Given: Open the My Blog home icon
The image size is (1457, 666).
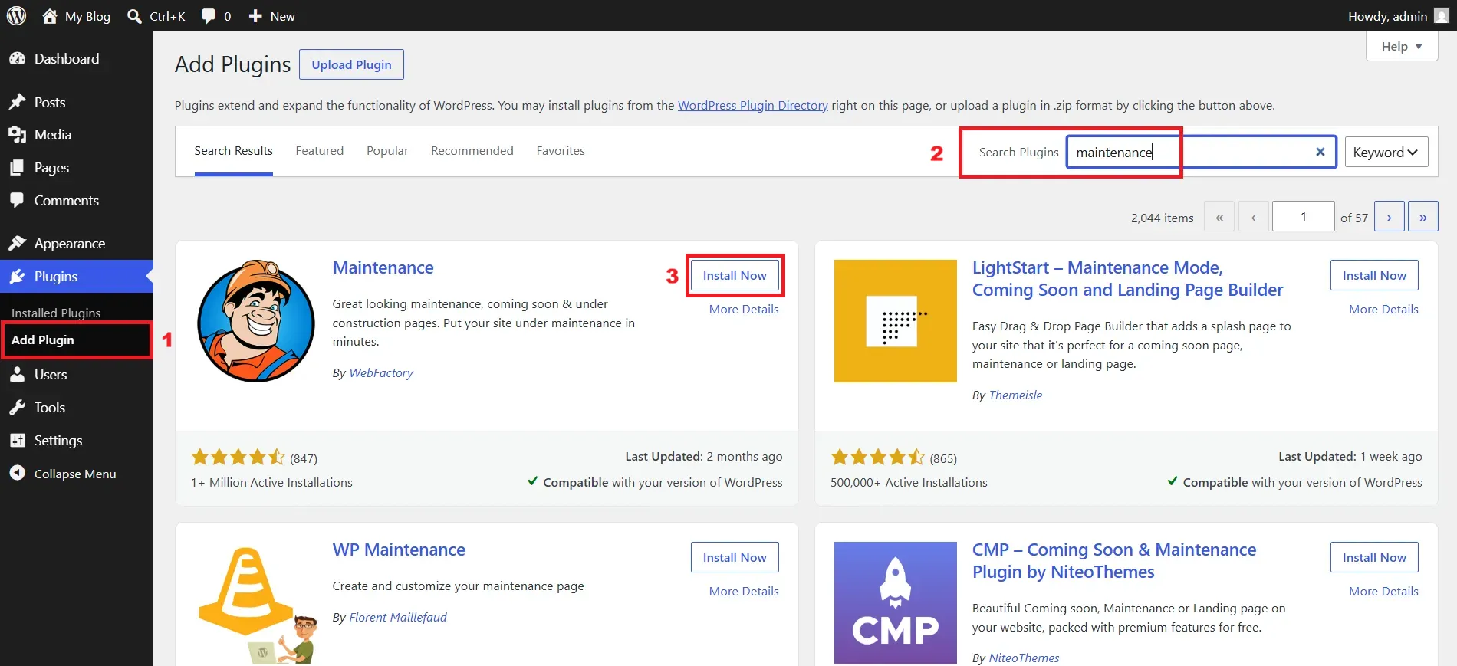Looking at the screenshot, I should tap(50, 16).
